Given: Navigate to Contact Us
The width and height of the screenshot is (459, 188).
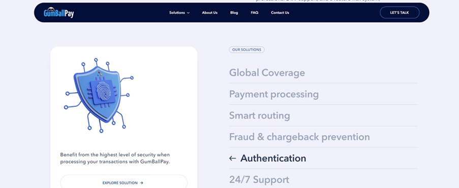Looking at the screenshot, I should pos(280,13).
